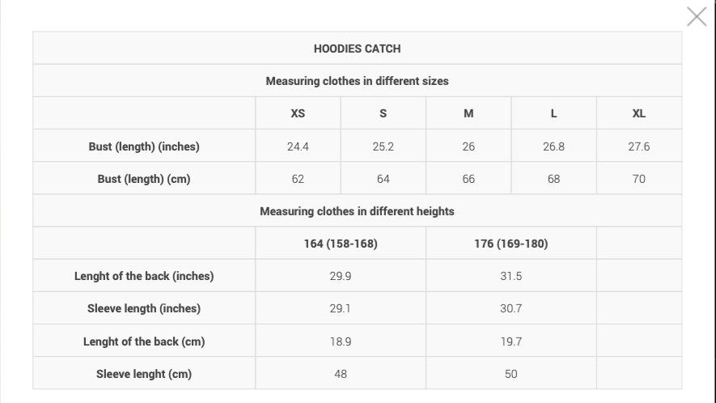Click the 164 (158-168) height header
716x403 pixels.
tap(341, 244)
